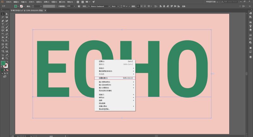
Task: Open the Symbols panel club icon
Action: [250, 30]
